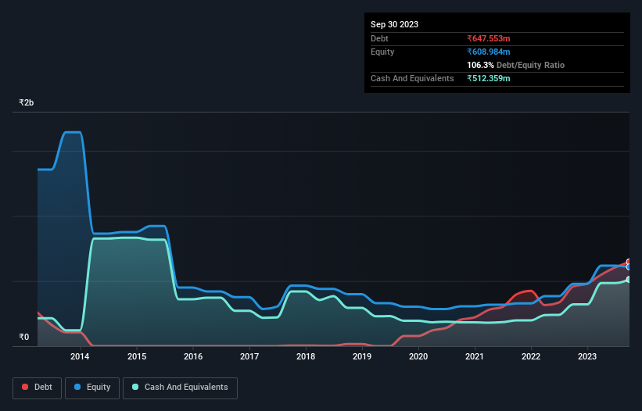The height and width of the screenshot is (411, 642).
Task: Click the cash value ₹512.359m
Action: click(x=489, y=78)
